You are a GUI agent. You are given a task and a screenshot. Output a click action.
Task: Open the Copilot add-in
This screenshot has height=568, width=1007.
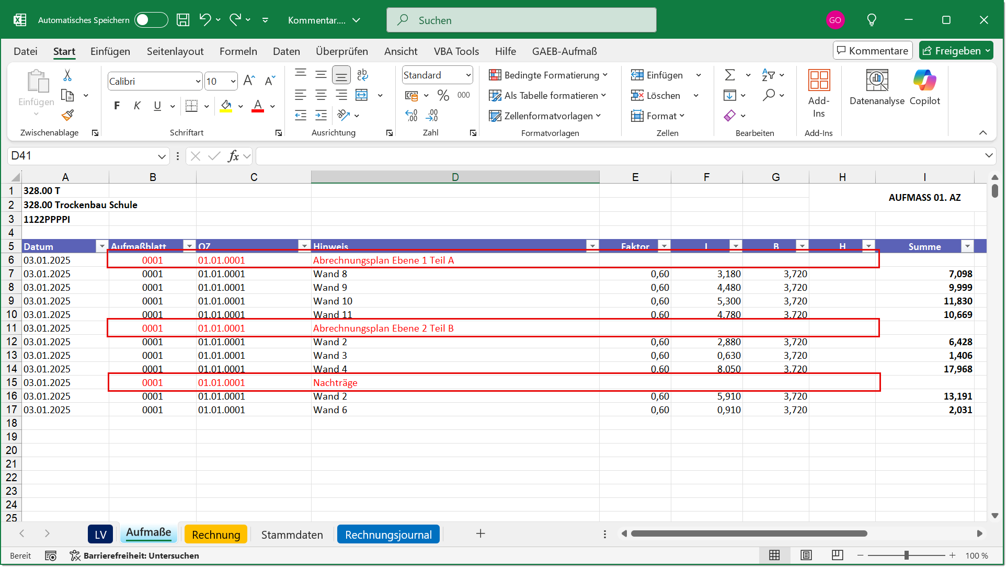924,88
